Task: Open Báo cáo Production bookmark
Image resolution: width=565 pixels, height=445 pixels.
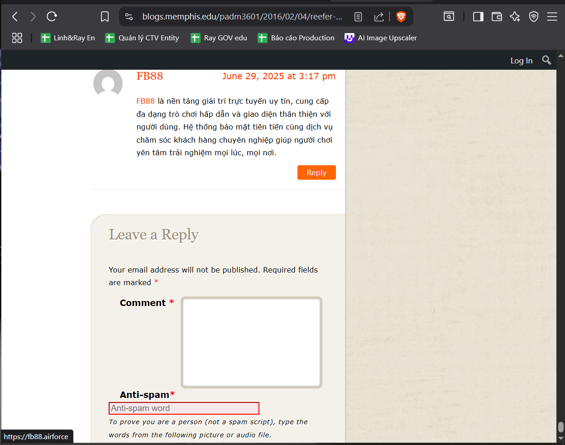Action: tap(296, 38)
